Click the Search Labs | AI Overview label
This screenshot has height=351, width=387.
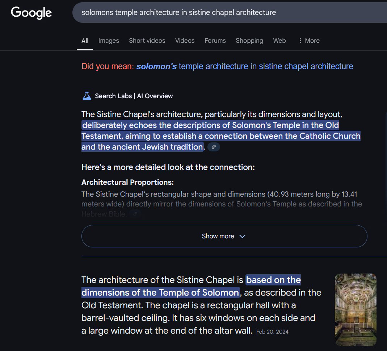coord(134,96)
